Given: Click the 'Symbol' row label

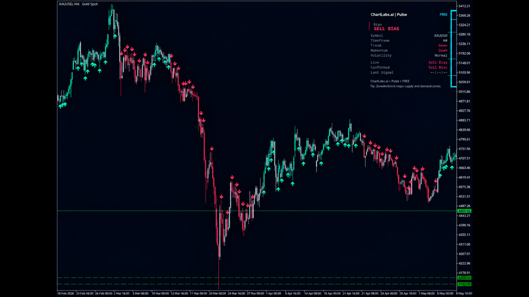Looking at the screenshot, I should coord(377,36).
